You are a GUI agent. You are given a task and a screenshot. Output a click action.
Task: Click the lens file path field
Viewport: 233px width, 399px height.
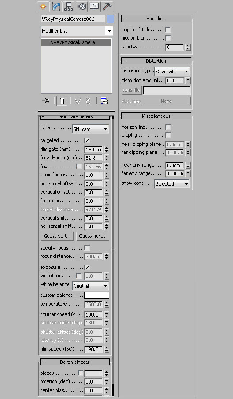coord(167,90)
